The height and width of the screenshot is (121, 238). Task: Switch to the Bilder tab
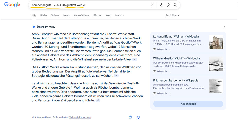(44, 15)
